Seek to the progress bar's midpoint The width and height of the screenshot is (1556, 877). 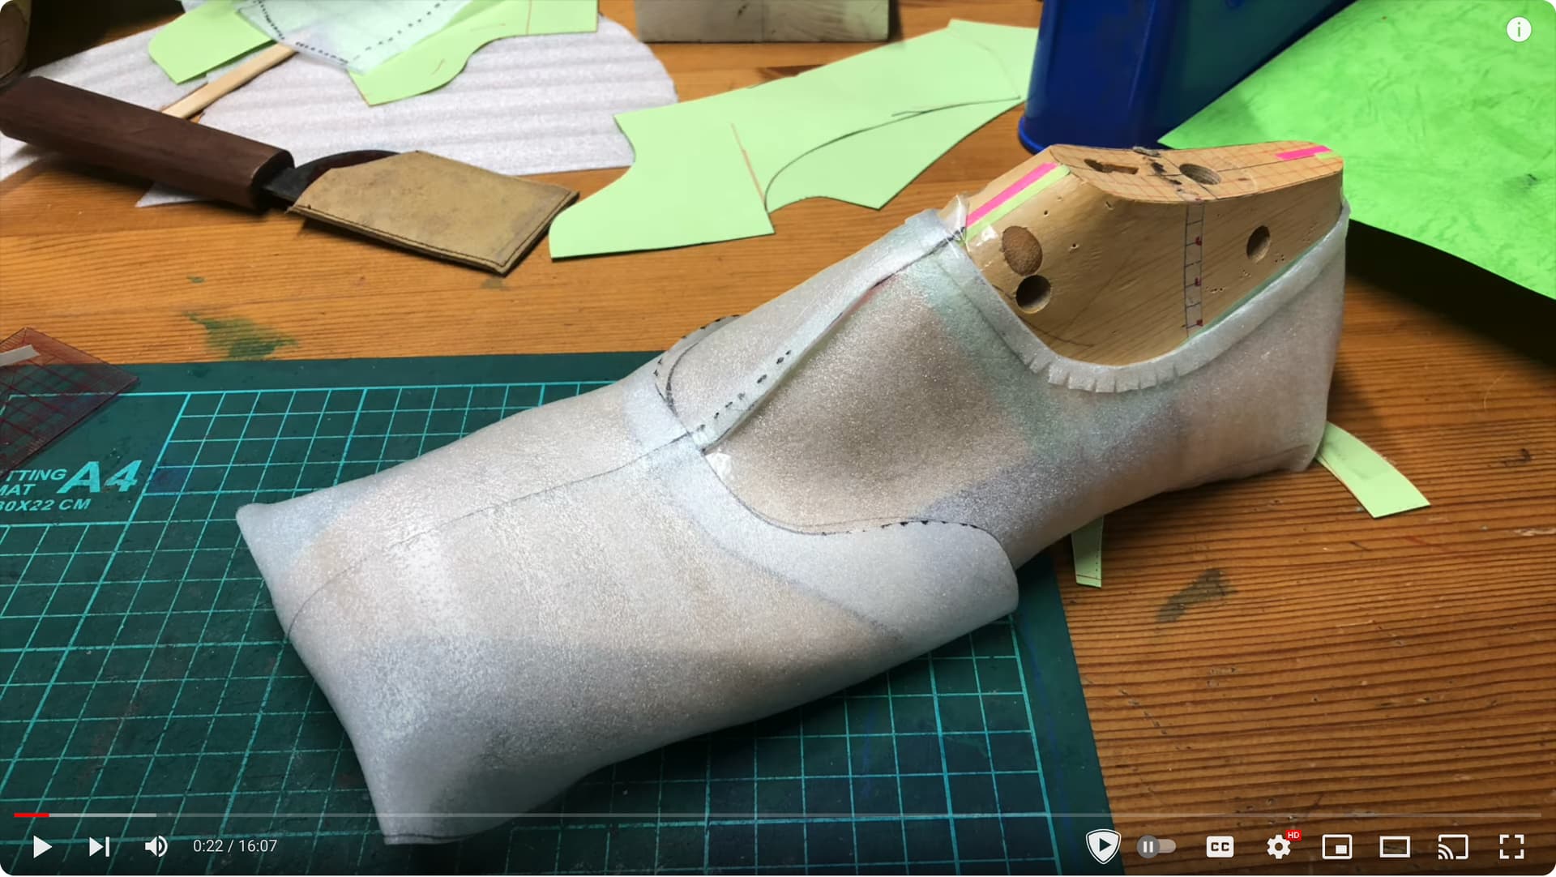tap(778, 815)
